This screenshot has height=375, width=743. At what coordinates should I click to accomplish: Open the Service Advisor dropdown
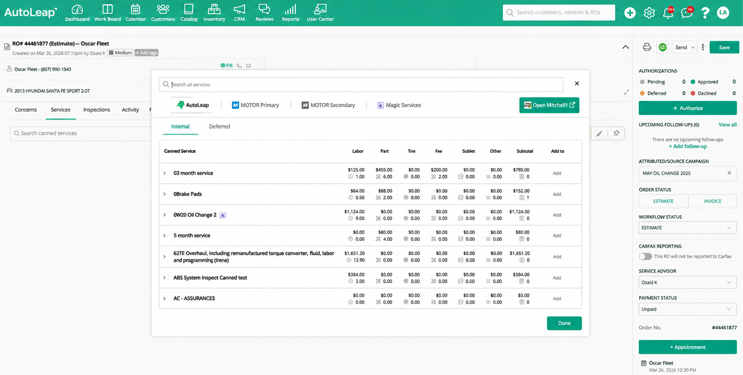[688, 282]
